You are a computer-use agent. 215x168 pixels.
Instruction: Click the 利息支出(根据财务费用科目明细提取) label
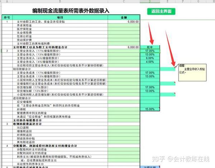coord(54,157)
